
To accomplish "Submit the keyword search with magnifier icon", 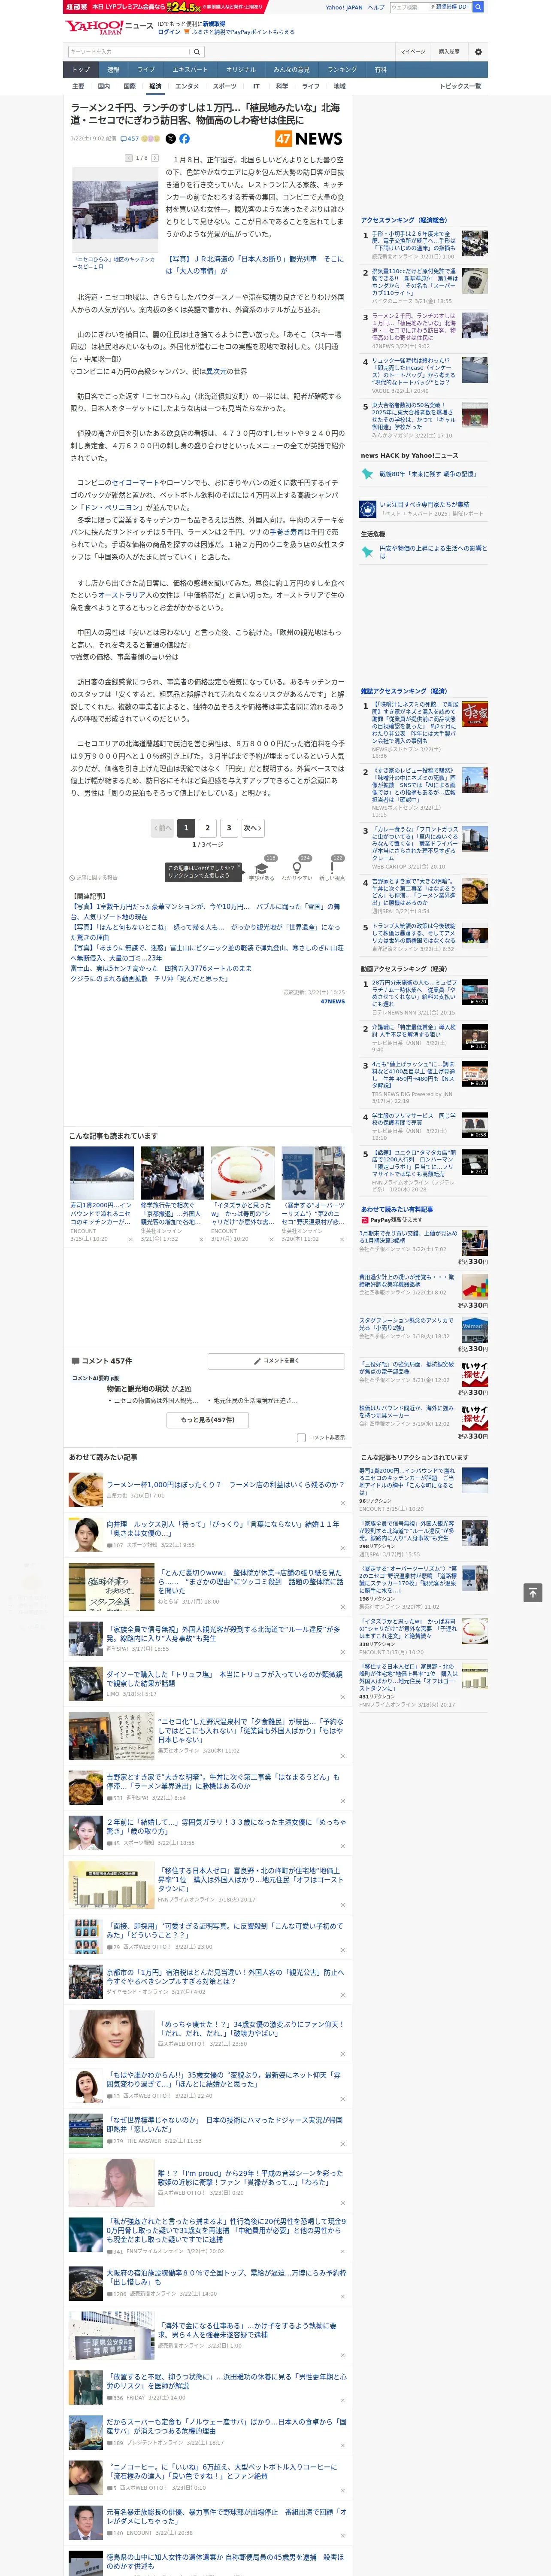I will [x=197, y=51].
